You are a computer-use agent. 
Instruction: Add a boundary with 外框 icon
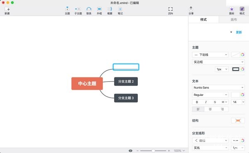point(99,9)
